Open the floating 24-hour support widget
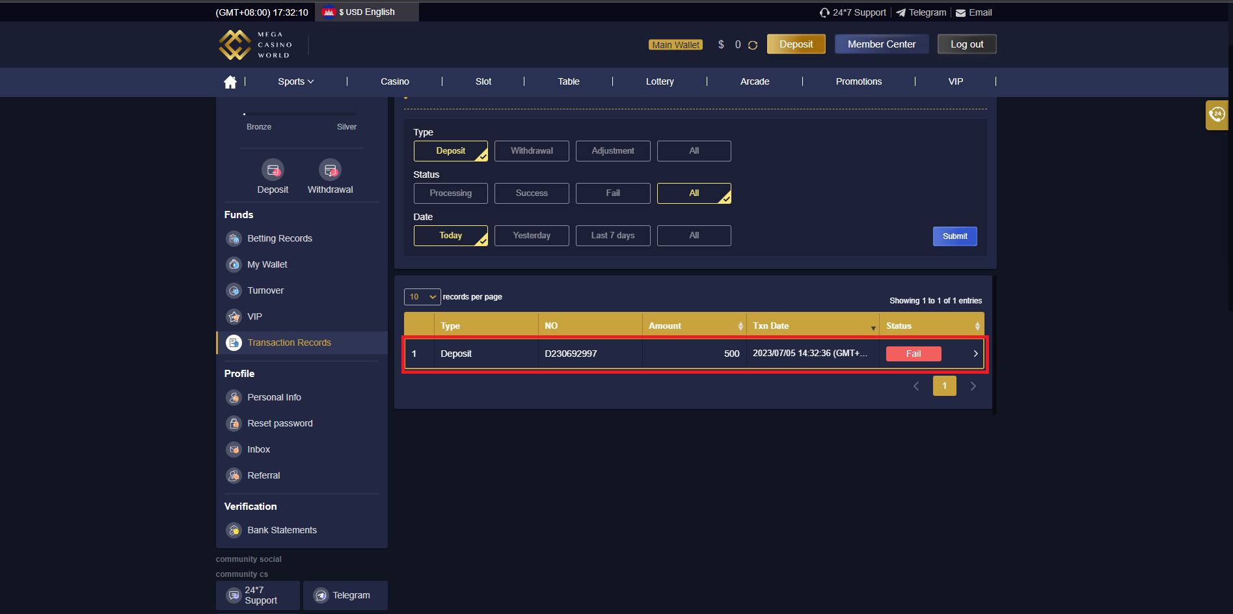The width and height of the screenshot is (1233, 614). point(1217,115)
